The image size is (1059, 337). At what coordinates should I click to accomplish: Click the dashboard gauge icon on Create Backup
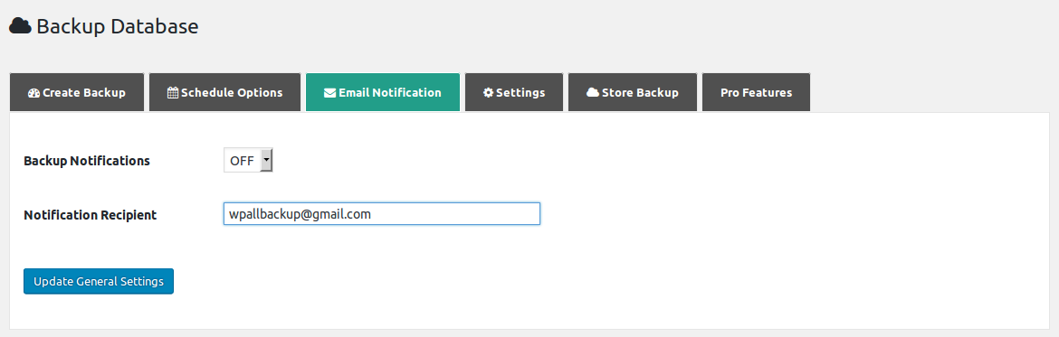click(x=33, y=93)
